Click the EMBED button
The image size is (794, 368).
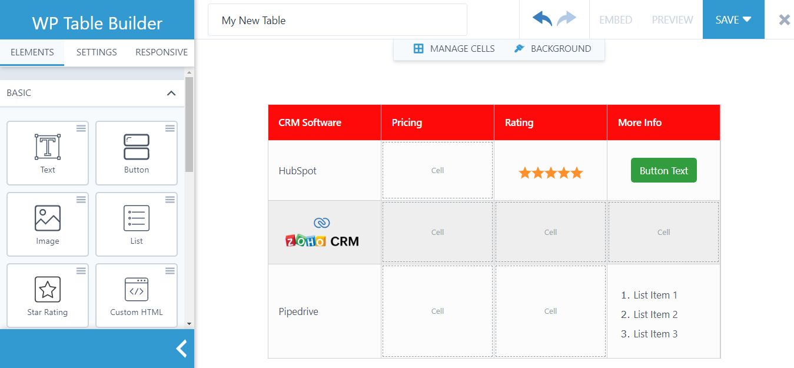click(x=616, y=20)
